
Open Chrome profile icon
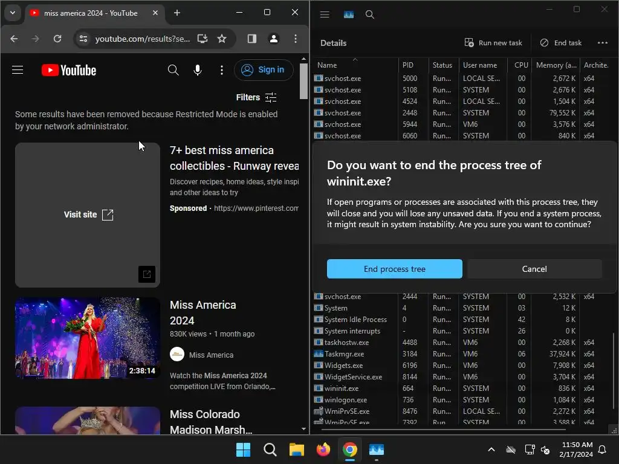pyautogui.click(x=274, y=39)
